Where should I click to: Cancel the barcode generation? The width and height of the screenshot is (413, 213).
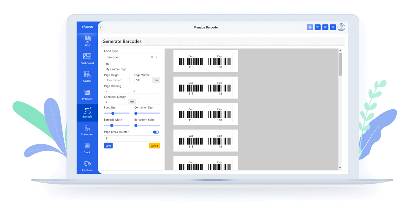tap(155, 145)
